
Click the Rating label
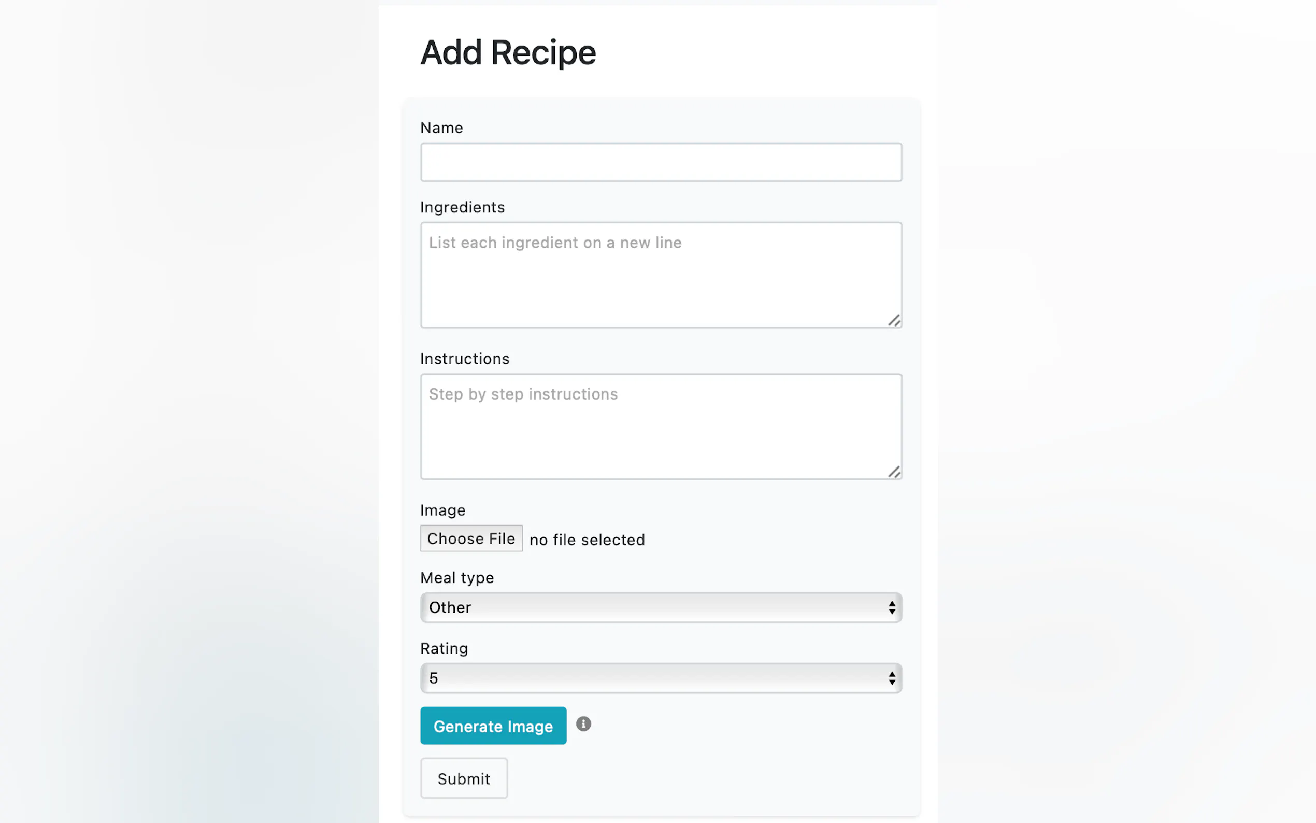[x=444, y=649]
